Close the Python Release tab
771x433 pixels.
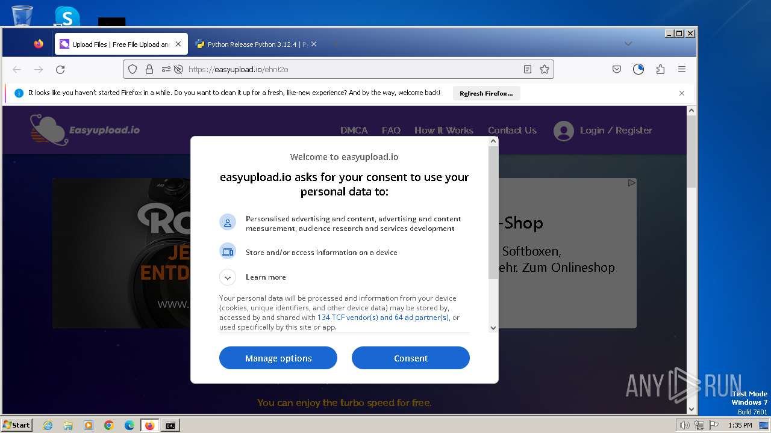click(314, 44)
